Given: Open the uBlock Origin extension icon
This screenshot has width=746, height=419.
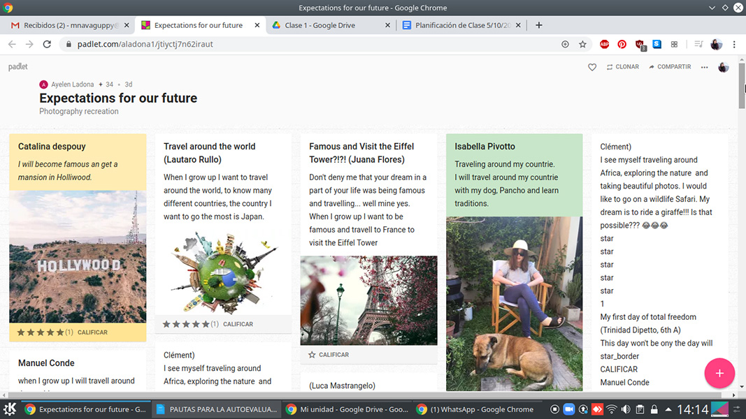Looking at the screenshot, I should pos(640,44).
